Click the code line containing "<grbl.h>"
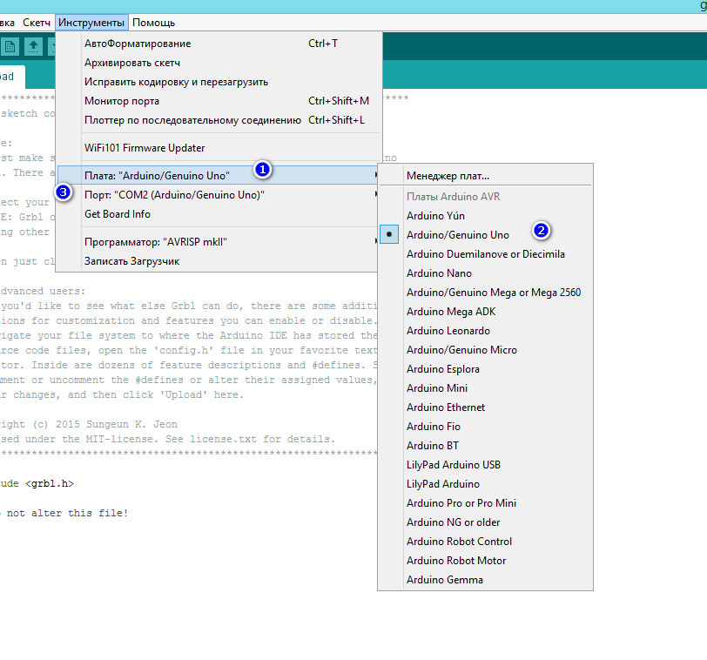This screenshot has height=660, width=707. 37,484
